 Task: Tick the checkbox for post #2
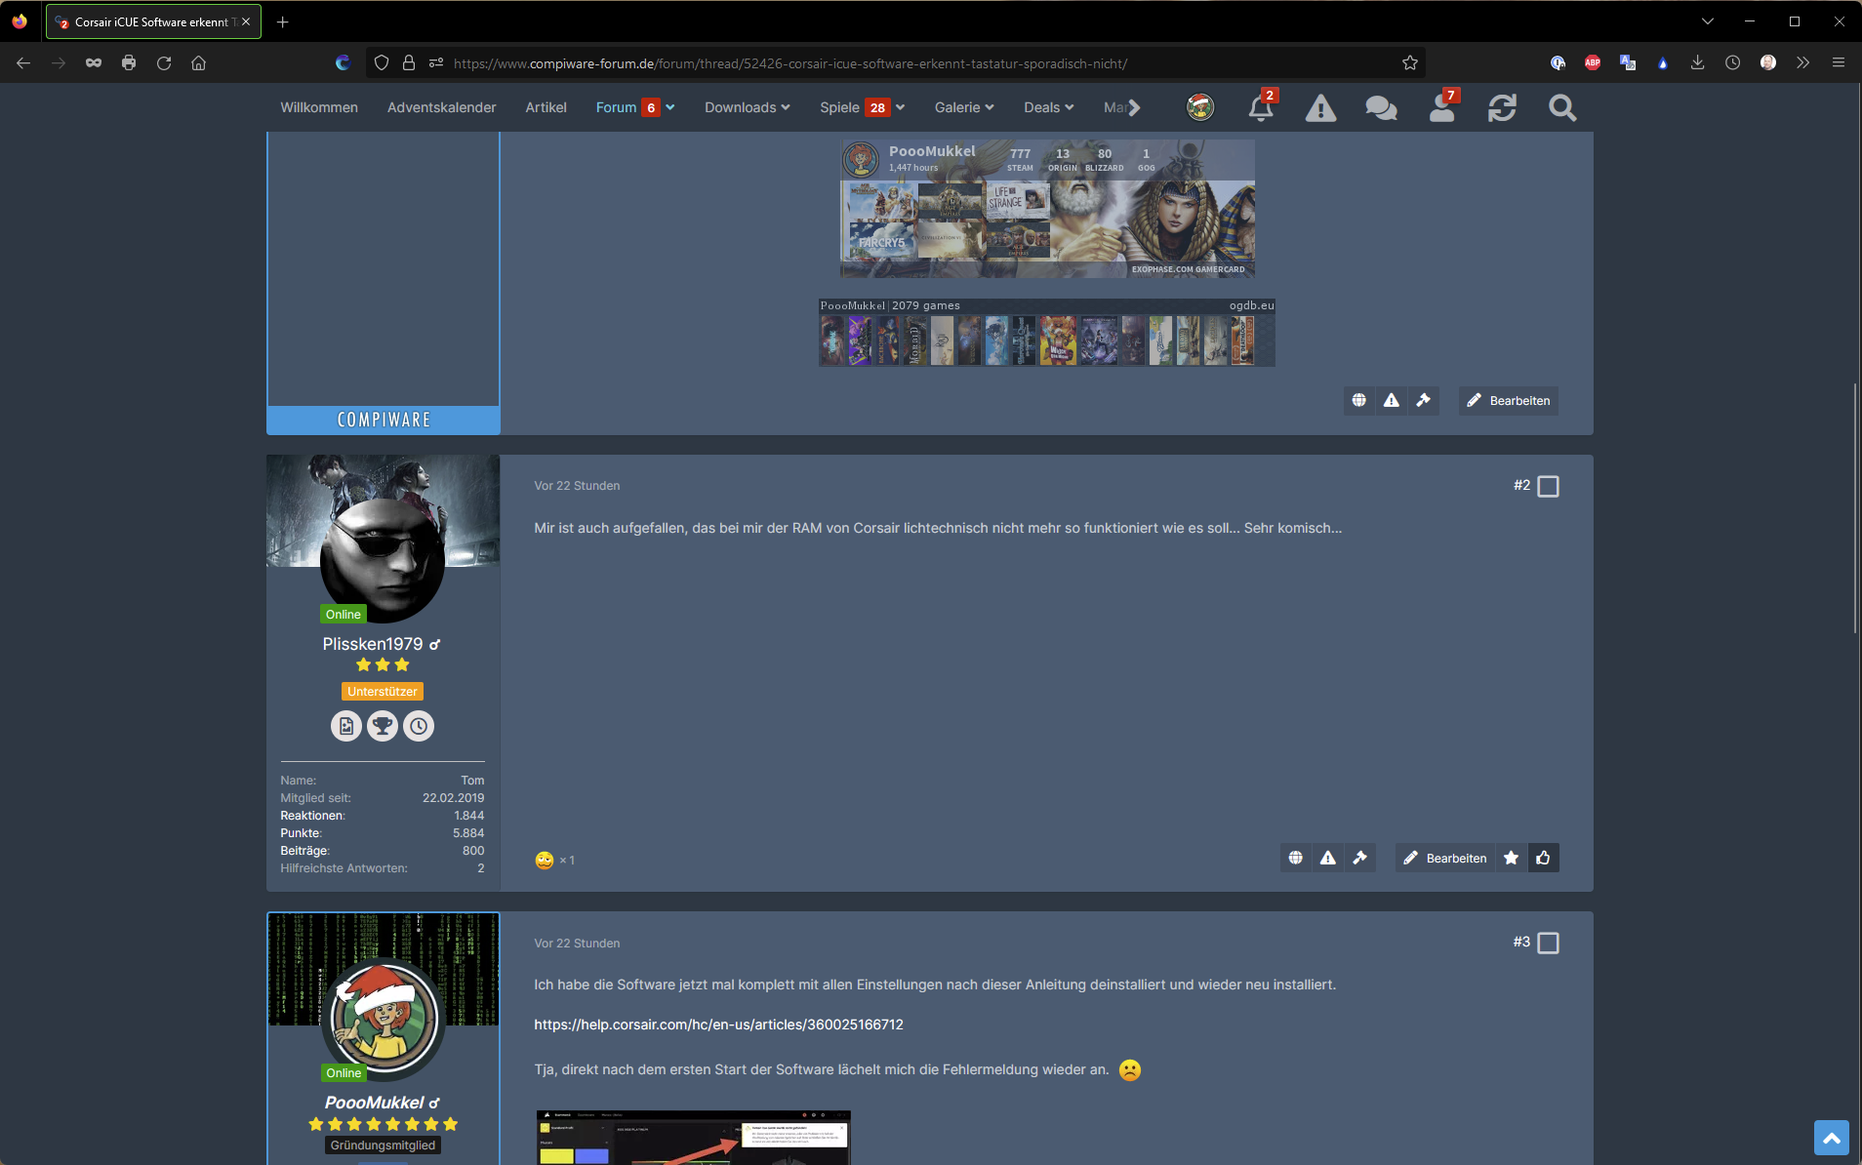coord(1548,486)
